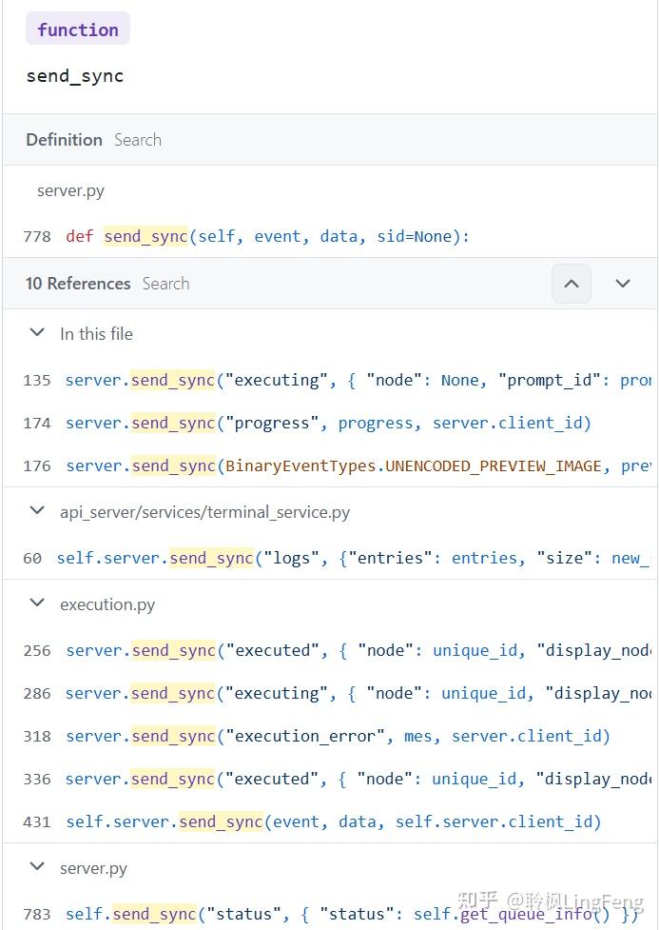Jump to line 783 status reference
This screenshot has width=659, height=930.
(333, 914)
